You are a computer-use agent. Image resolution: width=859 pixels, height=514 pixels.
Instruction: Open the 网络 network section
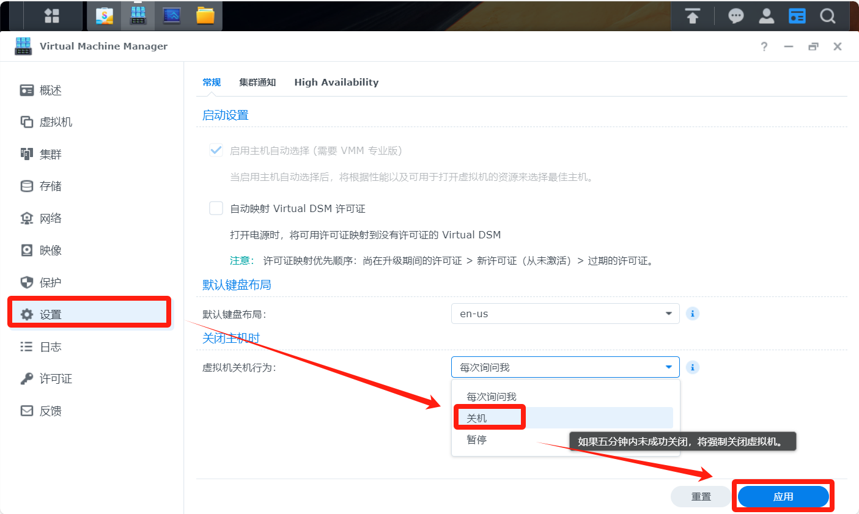tap(50, 219)
